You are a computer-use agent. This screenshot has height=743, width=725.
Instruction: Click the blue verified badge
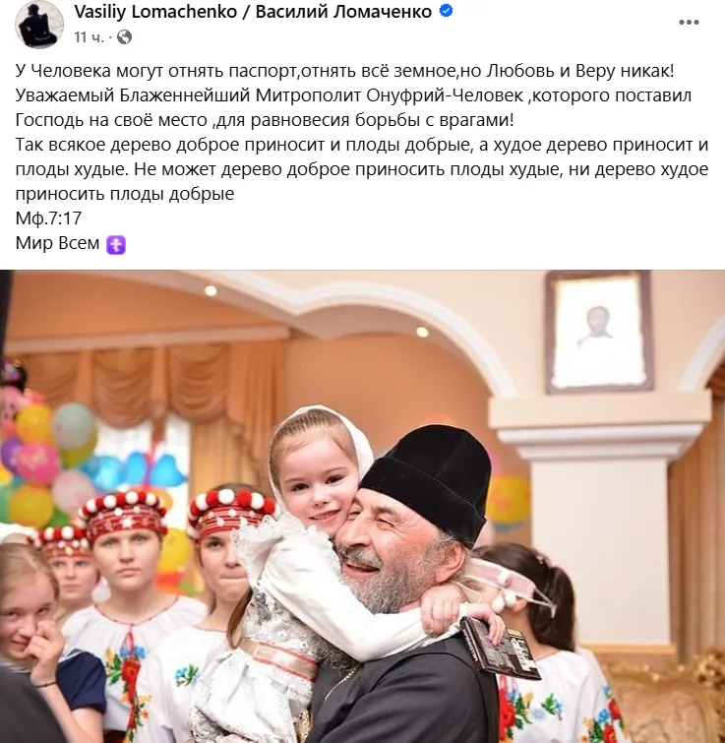[x=446, y=11]
